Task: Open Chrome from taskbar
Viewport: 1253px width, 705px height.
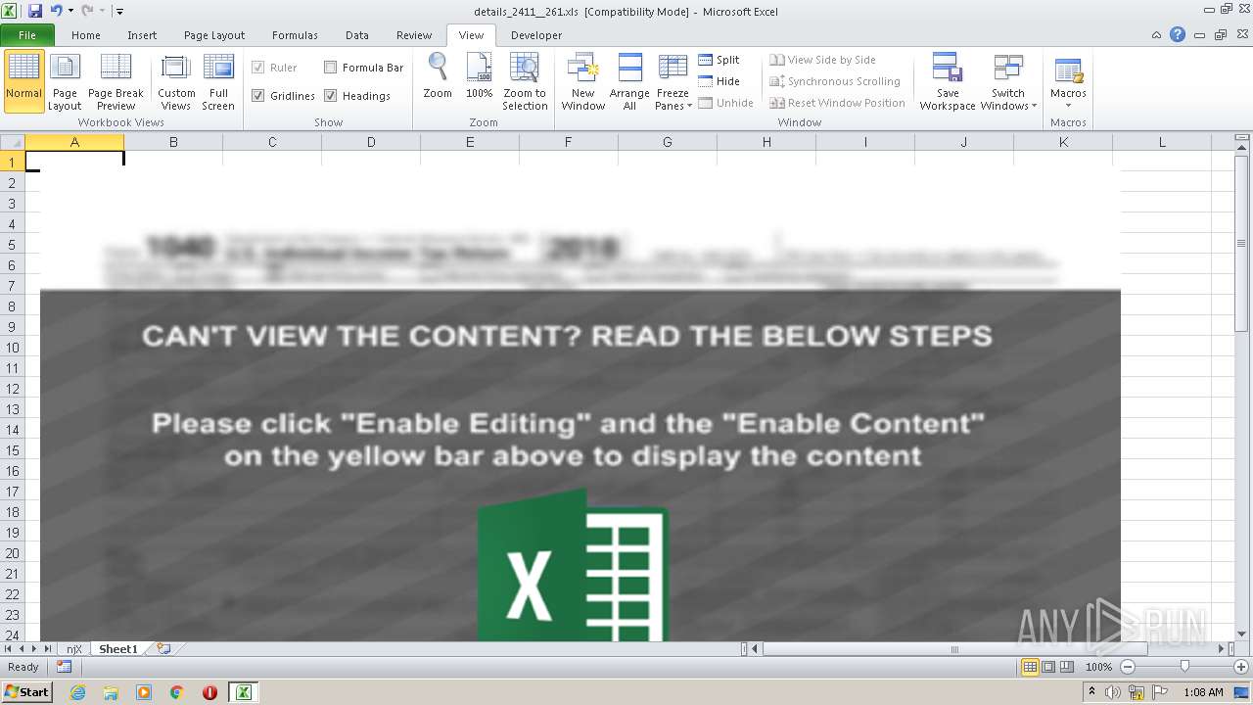Action: 177,692
